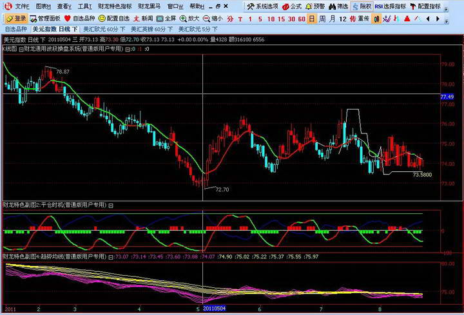
Task: Select the 分 tick period button
Action: tap(230, 19)
